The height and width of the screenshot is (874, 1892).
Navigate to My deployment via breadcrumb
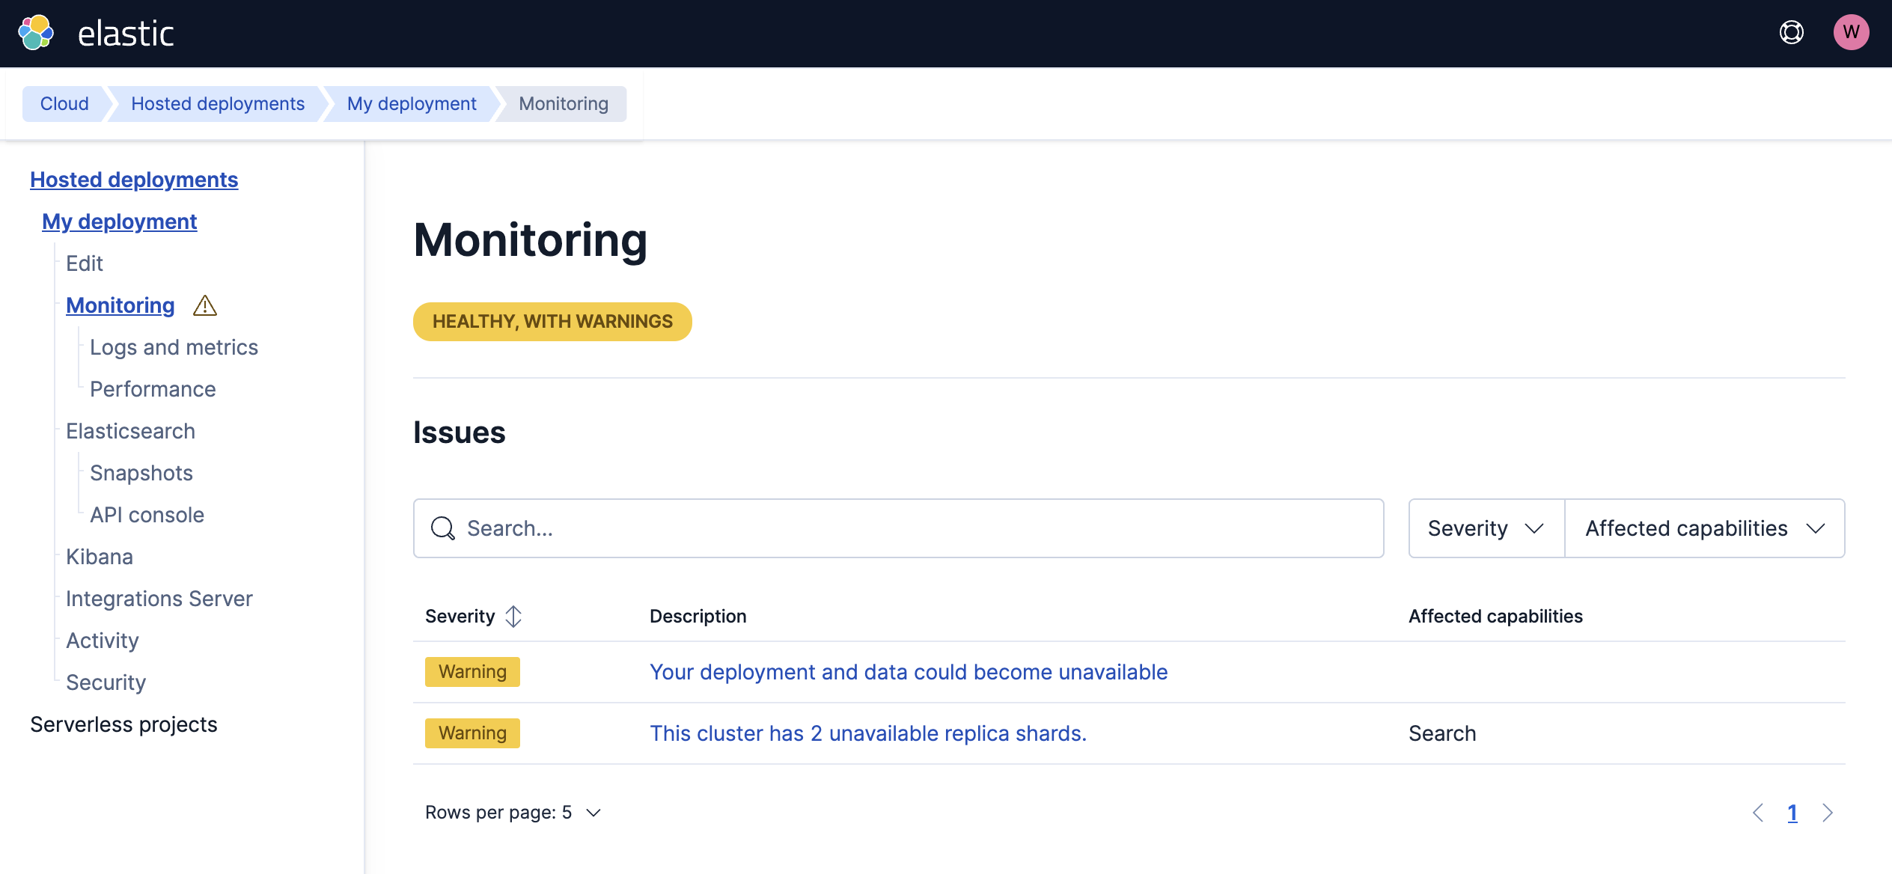click(x=412, y=103)
